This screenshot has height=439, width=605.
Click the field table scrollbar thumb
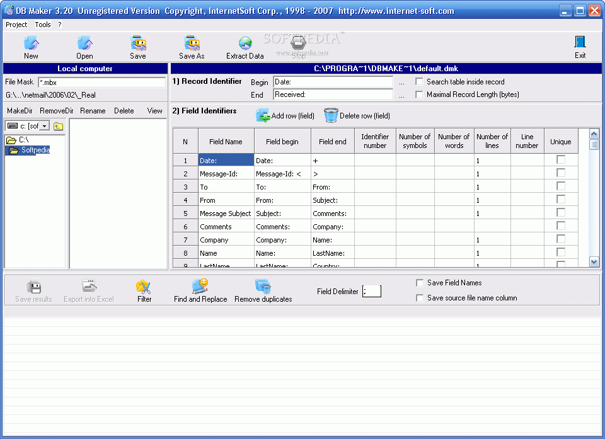pos(594,145)
